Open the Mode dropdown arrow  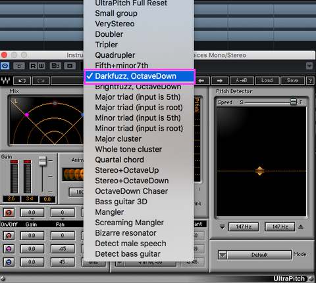tap(223, 255)
